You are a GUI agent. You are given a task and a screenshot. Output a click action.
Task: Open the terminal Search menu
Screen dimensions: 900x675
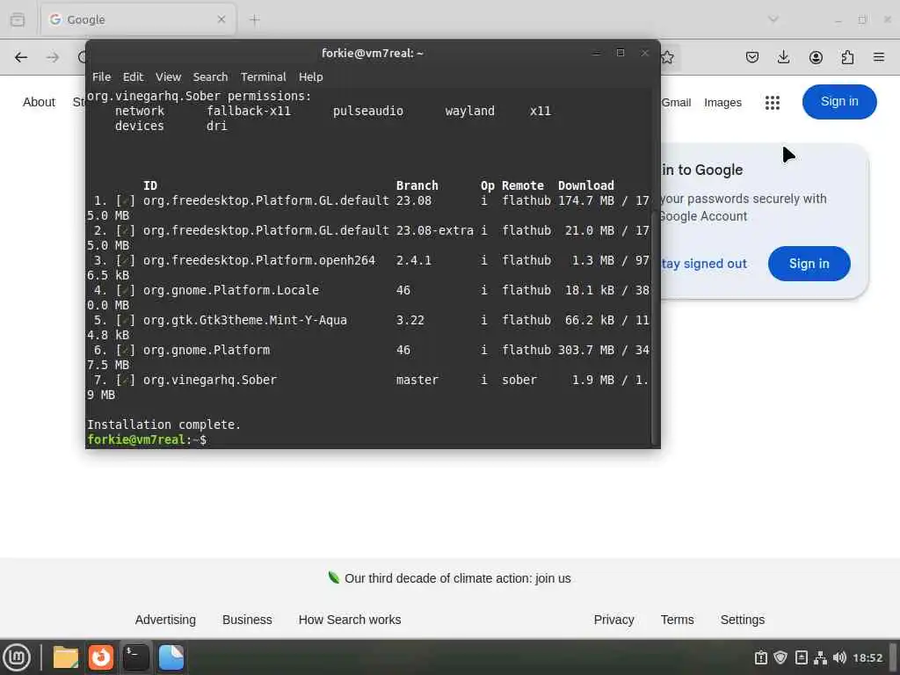coord(210,77)
